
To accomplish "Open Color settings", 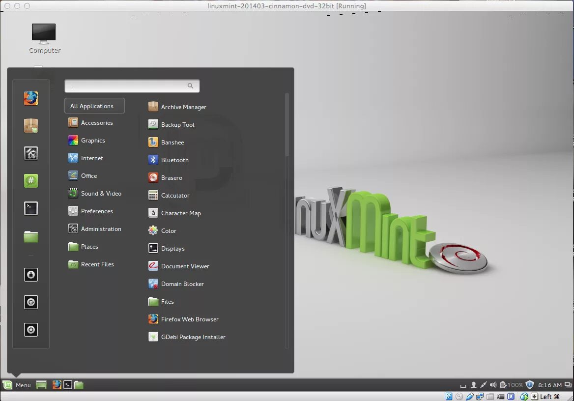I will [x=162, y=230].
